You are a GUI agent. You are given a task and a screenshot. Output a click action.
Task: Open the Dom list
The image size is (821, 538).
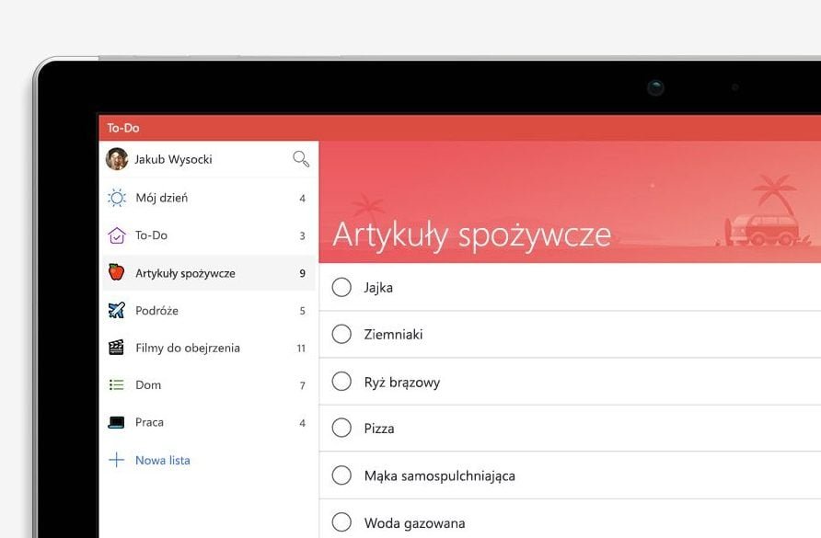coord(208,385)
